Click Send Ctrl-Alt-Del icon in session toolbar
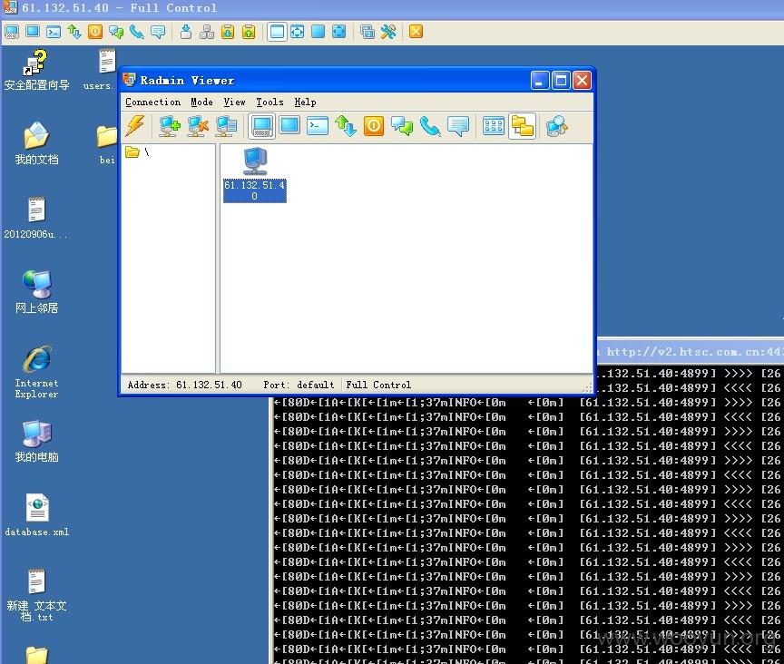 point(186,32)
